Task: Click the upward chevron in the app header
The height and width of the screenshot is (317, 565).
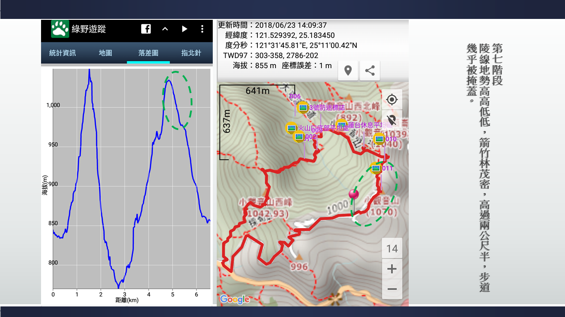Action: pos(165,29)
